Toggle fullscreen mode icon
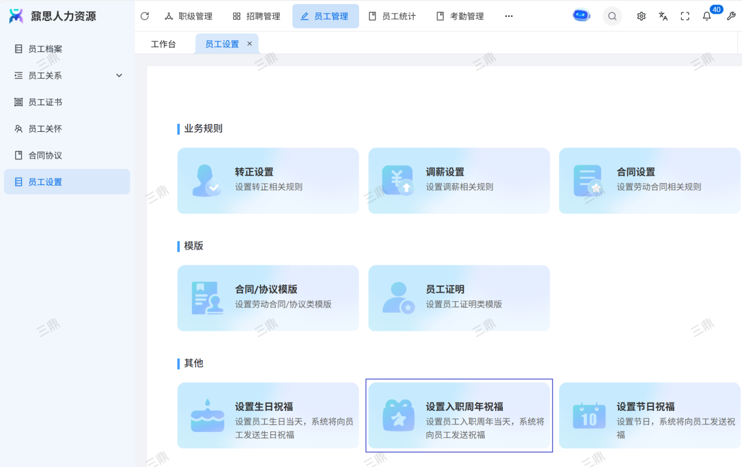742x467 pixels. point(685,16)
